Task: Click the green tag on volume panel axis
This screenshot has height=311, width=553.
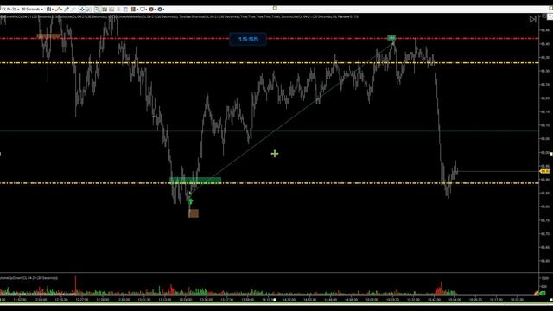Action: tap(543, 294)
